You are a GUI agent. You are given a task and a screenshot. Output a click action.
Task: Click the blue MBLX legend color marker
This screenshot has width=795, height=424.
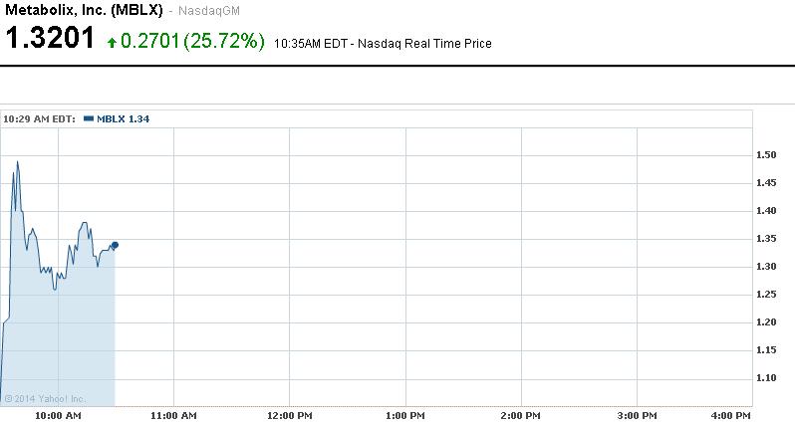(89, 118)
